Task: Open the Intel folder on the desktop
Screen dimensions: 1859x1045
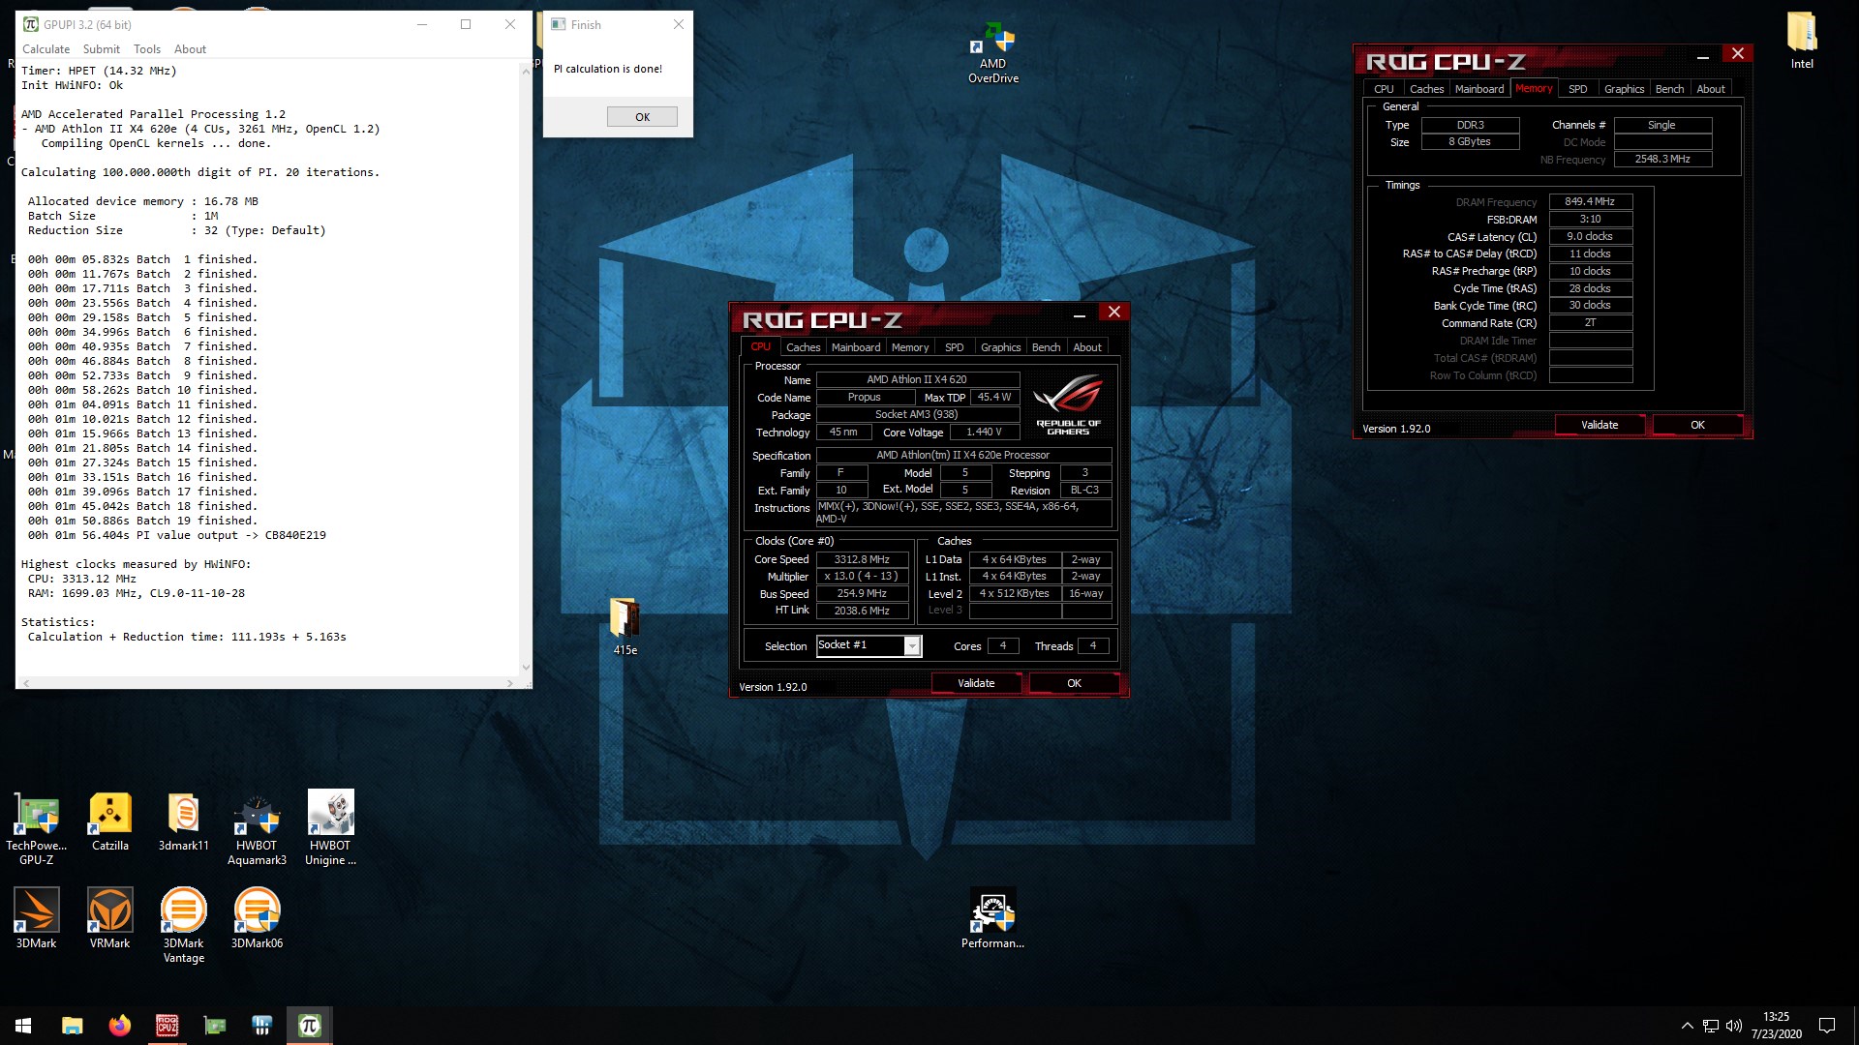Action: pos(1802,41)
